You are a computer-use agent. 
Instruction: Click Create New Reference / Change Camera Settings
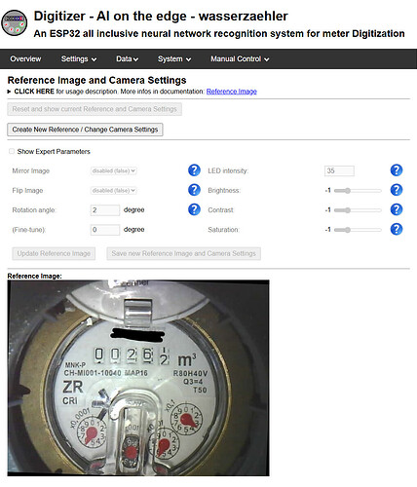click(x=85, y=130)
